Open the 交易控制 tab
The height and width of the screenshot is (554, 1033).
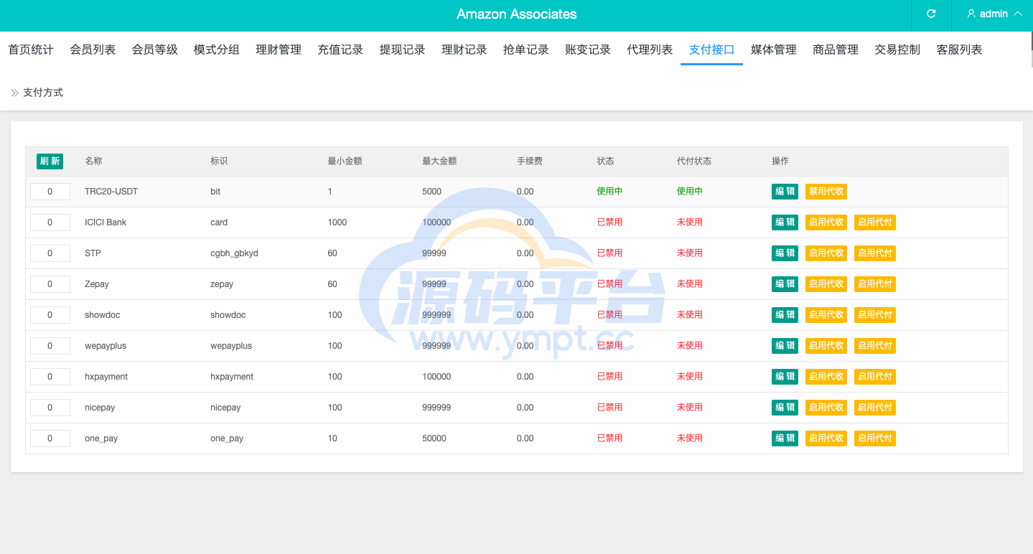pos(897,50)
